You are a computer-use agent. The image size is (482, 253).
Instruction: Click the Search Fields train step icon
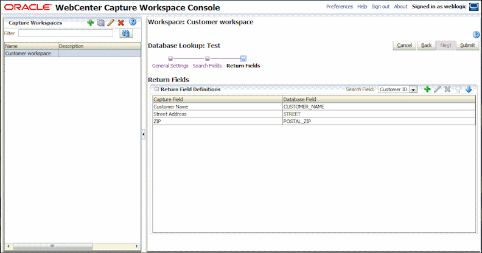click(x=208, y=58)
